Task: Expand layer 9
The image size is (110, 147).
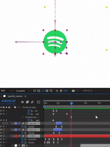Action: coord(13,146)
